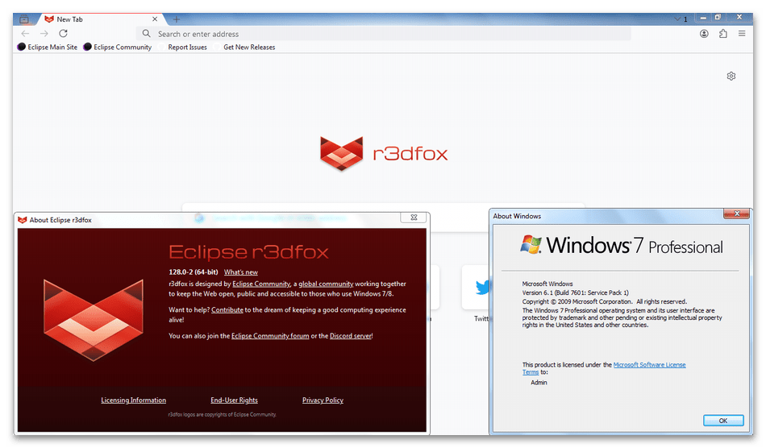Select the New Tab tab
This screenshot has height=448, width=766.
tap(100, 19)
